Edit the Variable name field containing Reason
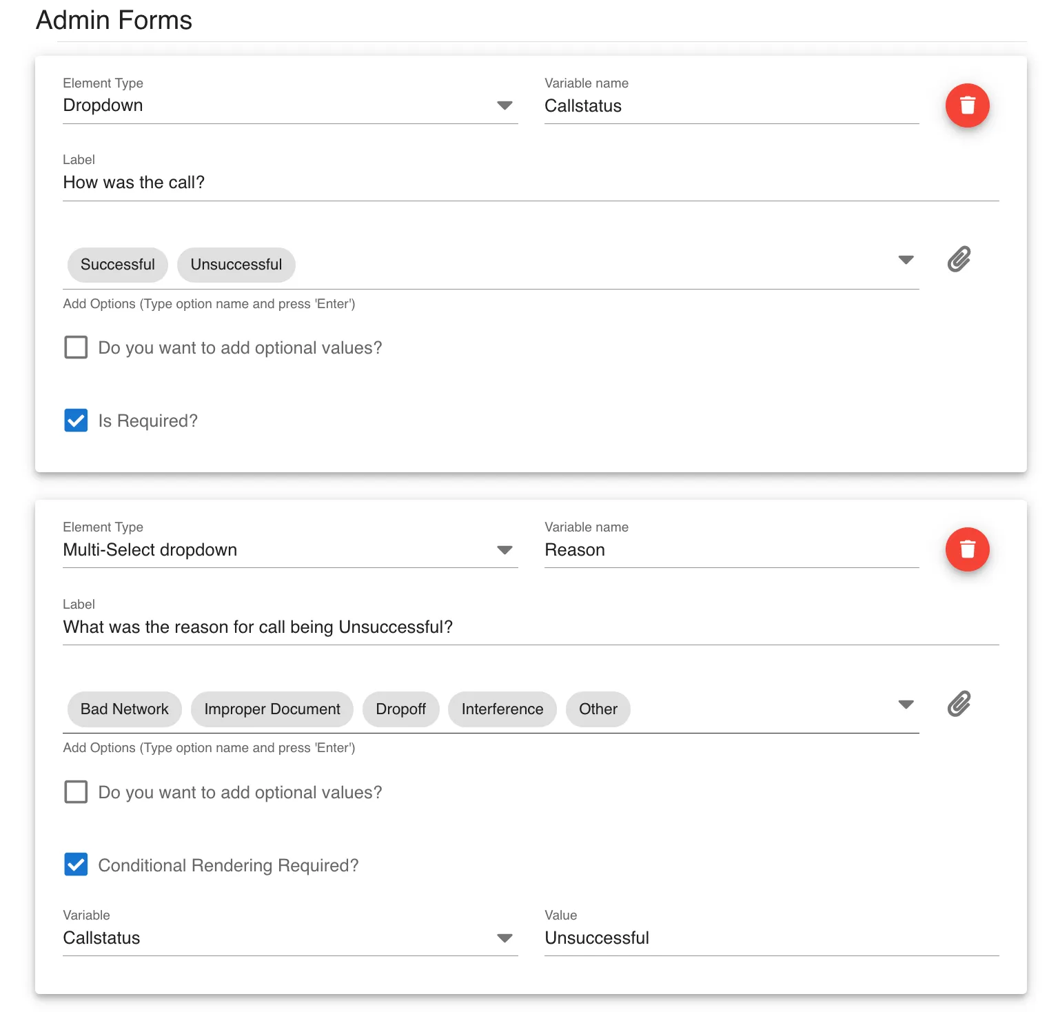 [x=732, y=550]
